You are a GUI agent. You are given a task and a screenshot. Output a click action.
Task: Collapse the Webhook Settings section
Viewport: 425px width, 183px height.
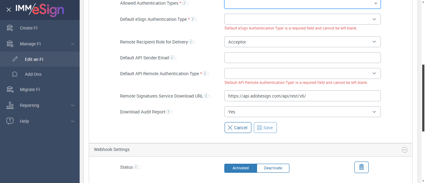[x=404, y=150]
